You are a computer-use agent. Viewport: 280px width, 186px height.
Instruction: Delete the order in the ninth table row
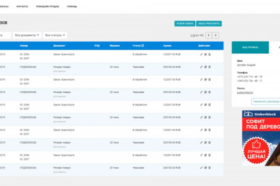[210, 155]
